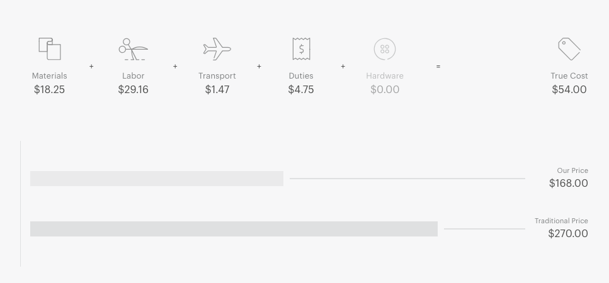
Task: Click the Traditional Price bar
Action: tap(234, 229)
